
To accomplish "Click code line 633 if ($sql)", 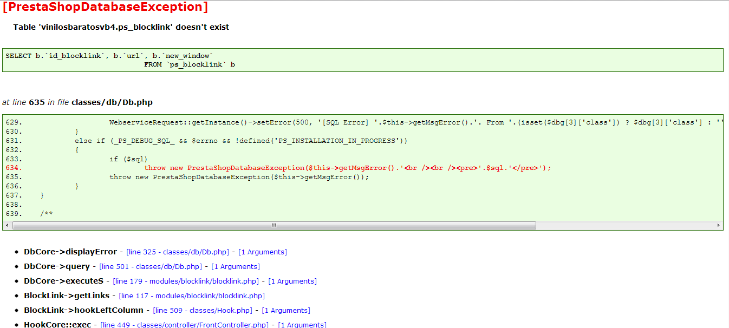I will coord(128,159).
